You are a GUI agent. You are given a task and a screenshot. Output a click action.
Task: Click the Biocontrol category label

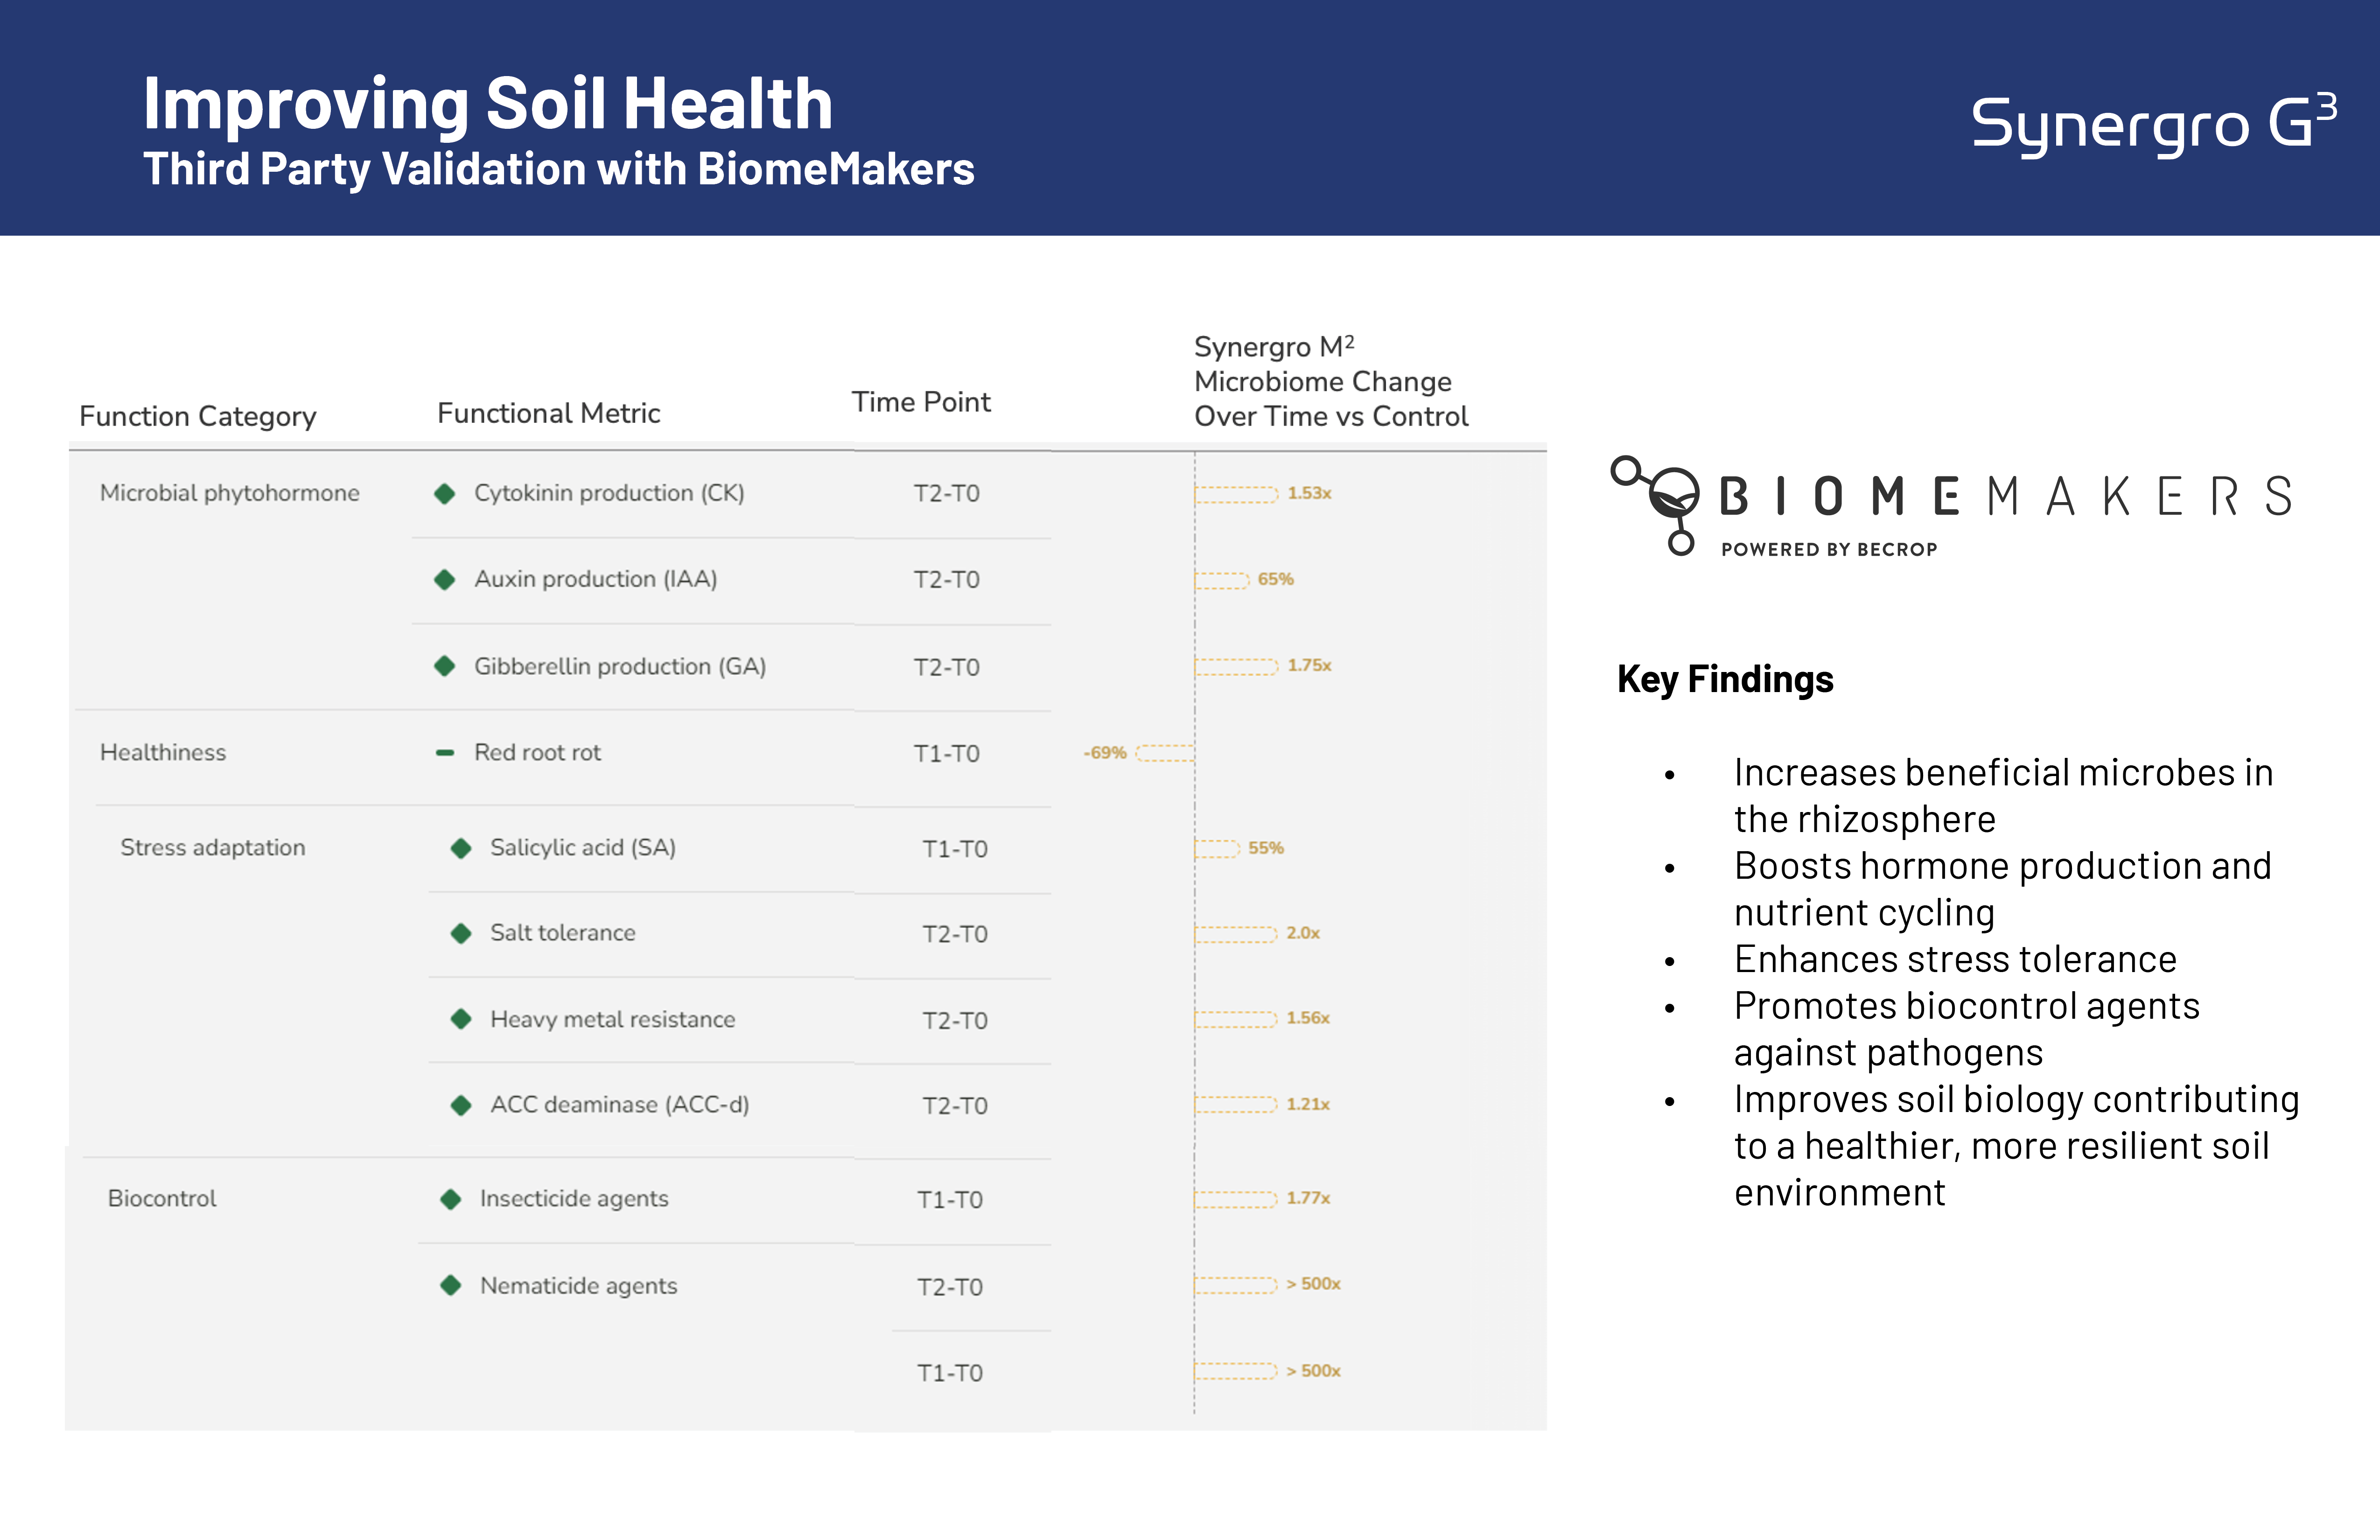162,1198
